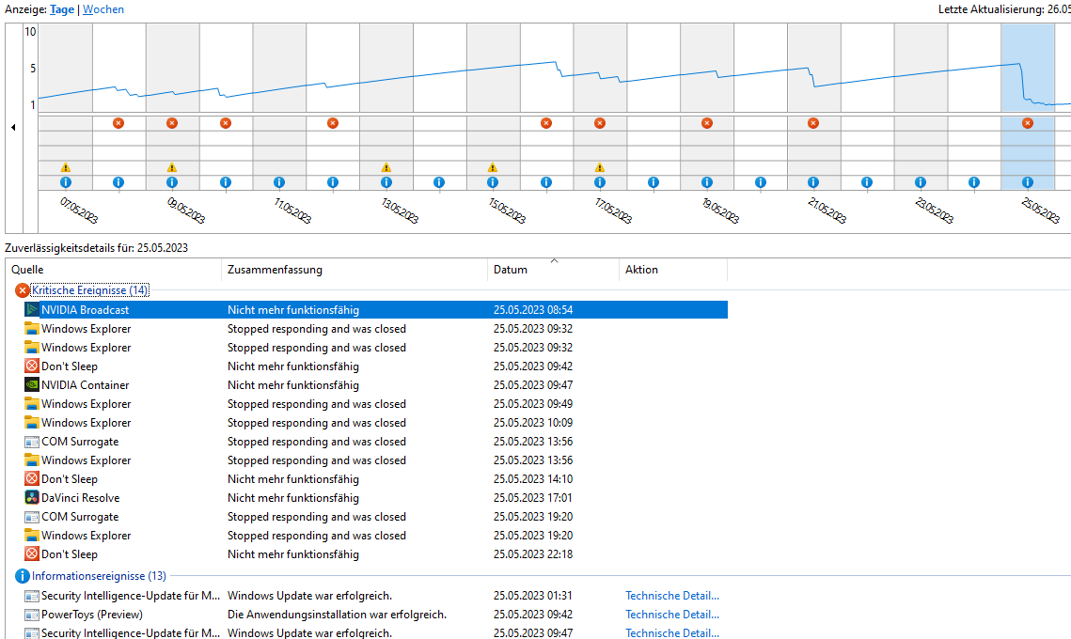Viewport: 1071px width, 639px height.
Task: Click the Don't Sleep icon at 09:42
Action: (31, 366)
